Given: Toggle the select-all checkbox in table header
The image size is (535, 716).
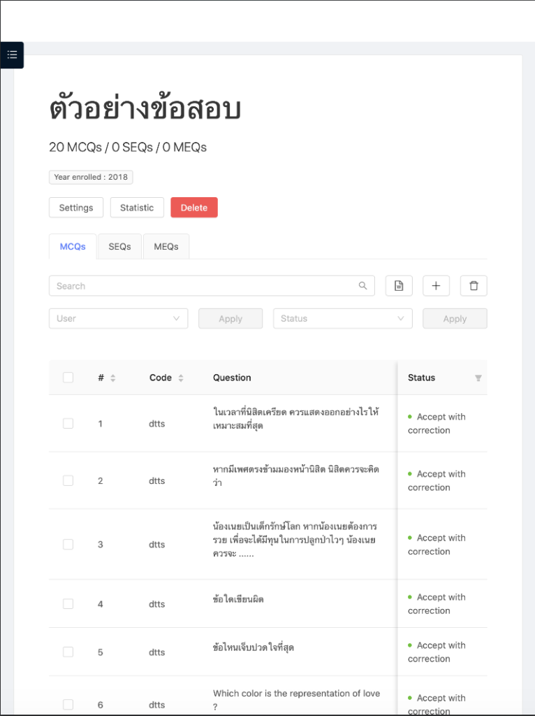Looking at the screenshot, I should [68, 378].
